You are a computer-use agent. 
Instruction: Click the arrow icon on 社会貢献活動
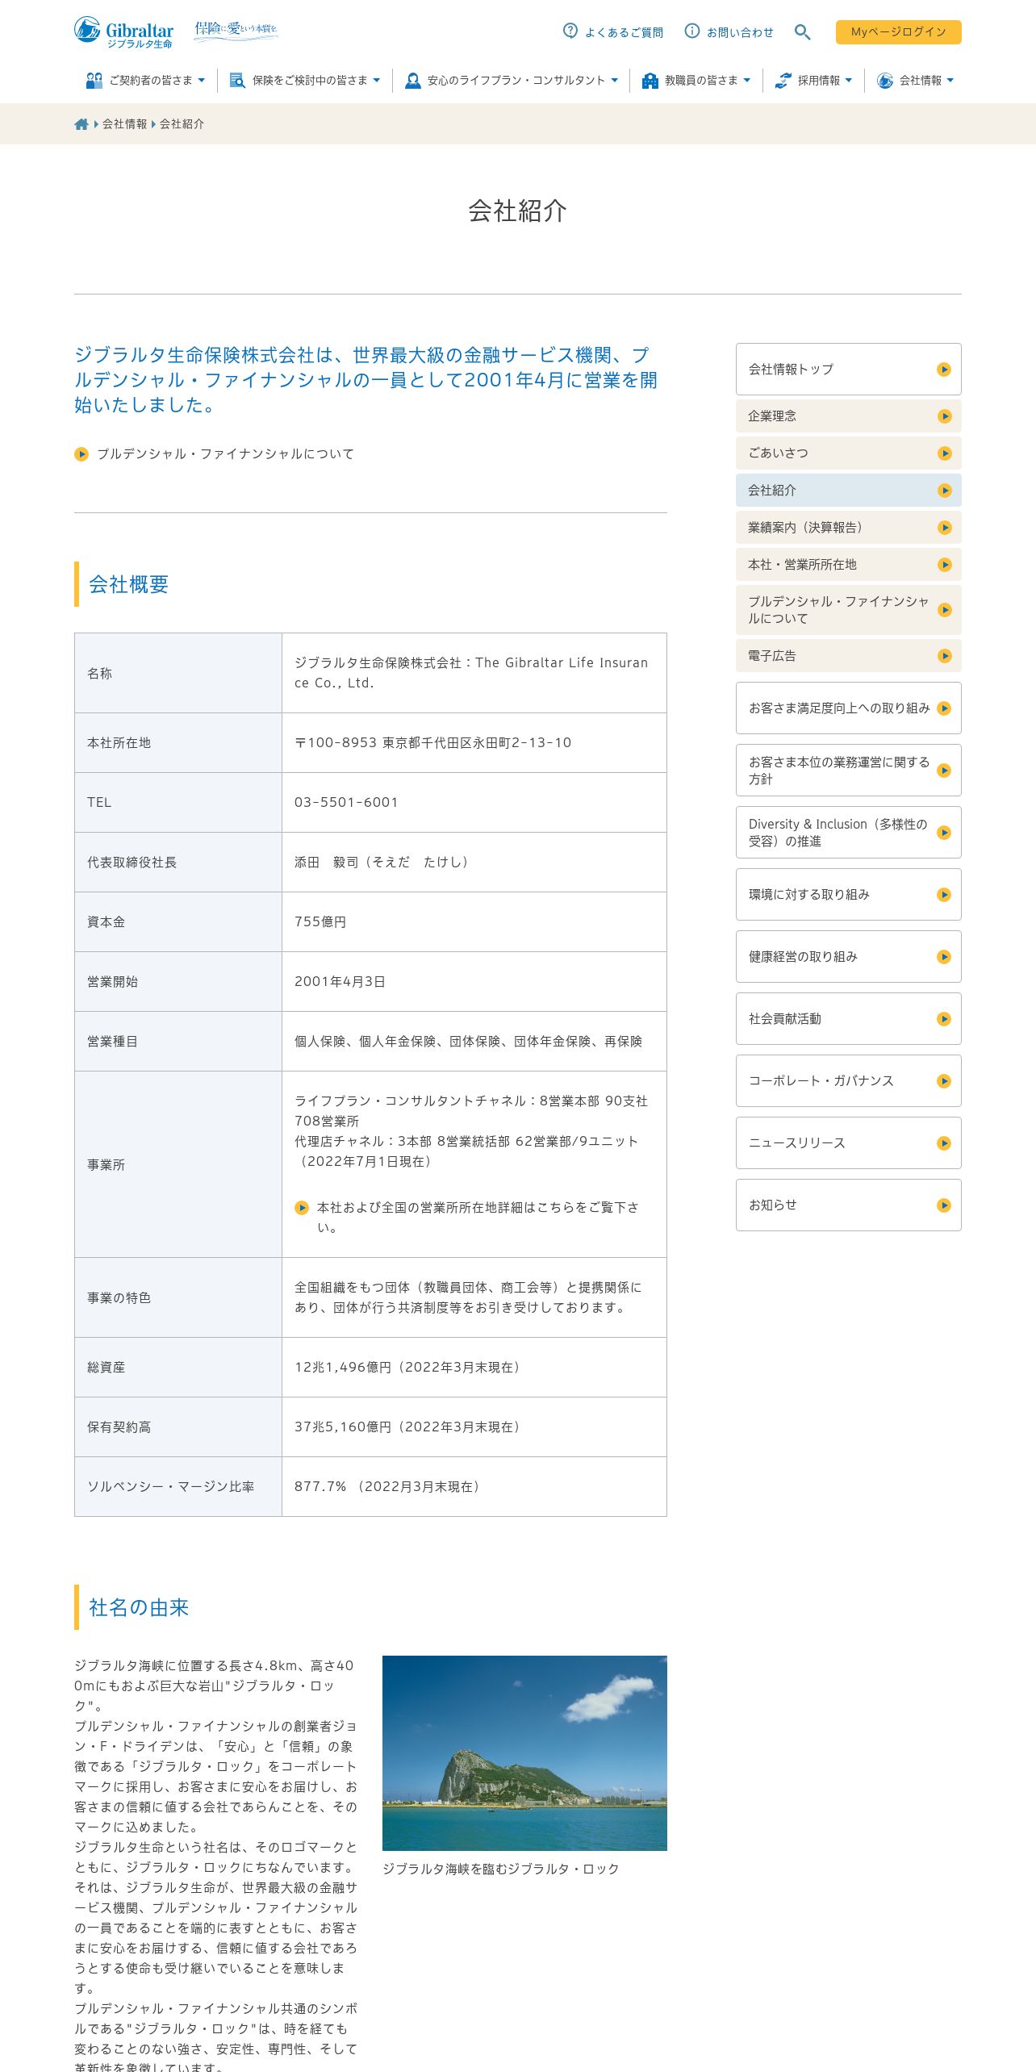tap(944, 1019)
